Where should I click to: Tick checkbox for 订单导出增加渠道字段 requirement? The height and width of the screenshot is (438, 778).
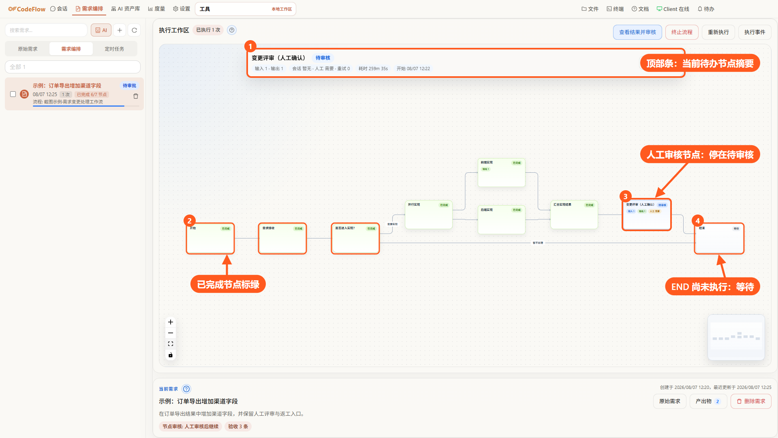[x=13, y=94]
